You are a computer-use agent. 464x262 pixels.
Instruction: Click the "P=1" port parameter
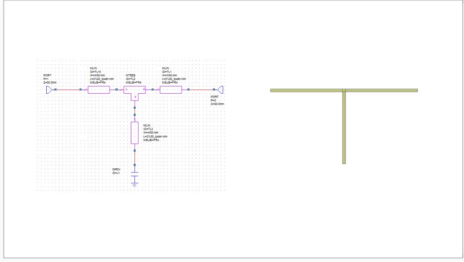pos(46,79)
